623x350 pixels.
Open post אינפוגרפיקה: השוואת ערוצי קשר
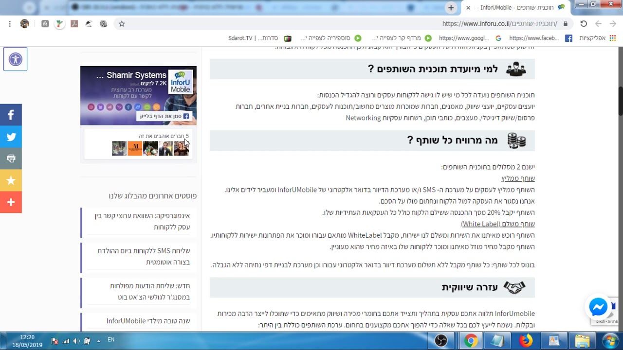142,221
